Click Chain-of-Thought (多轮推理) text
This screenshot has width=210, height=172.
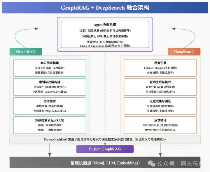coord(160,68)
